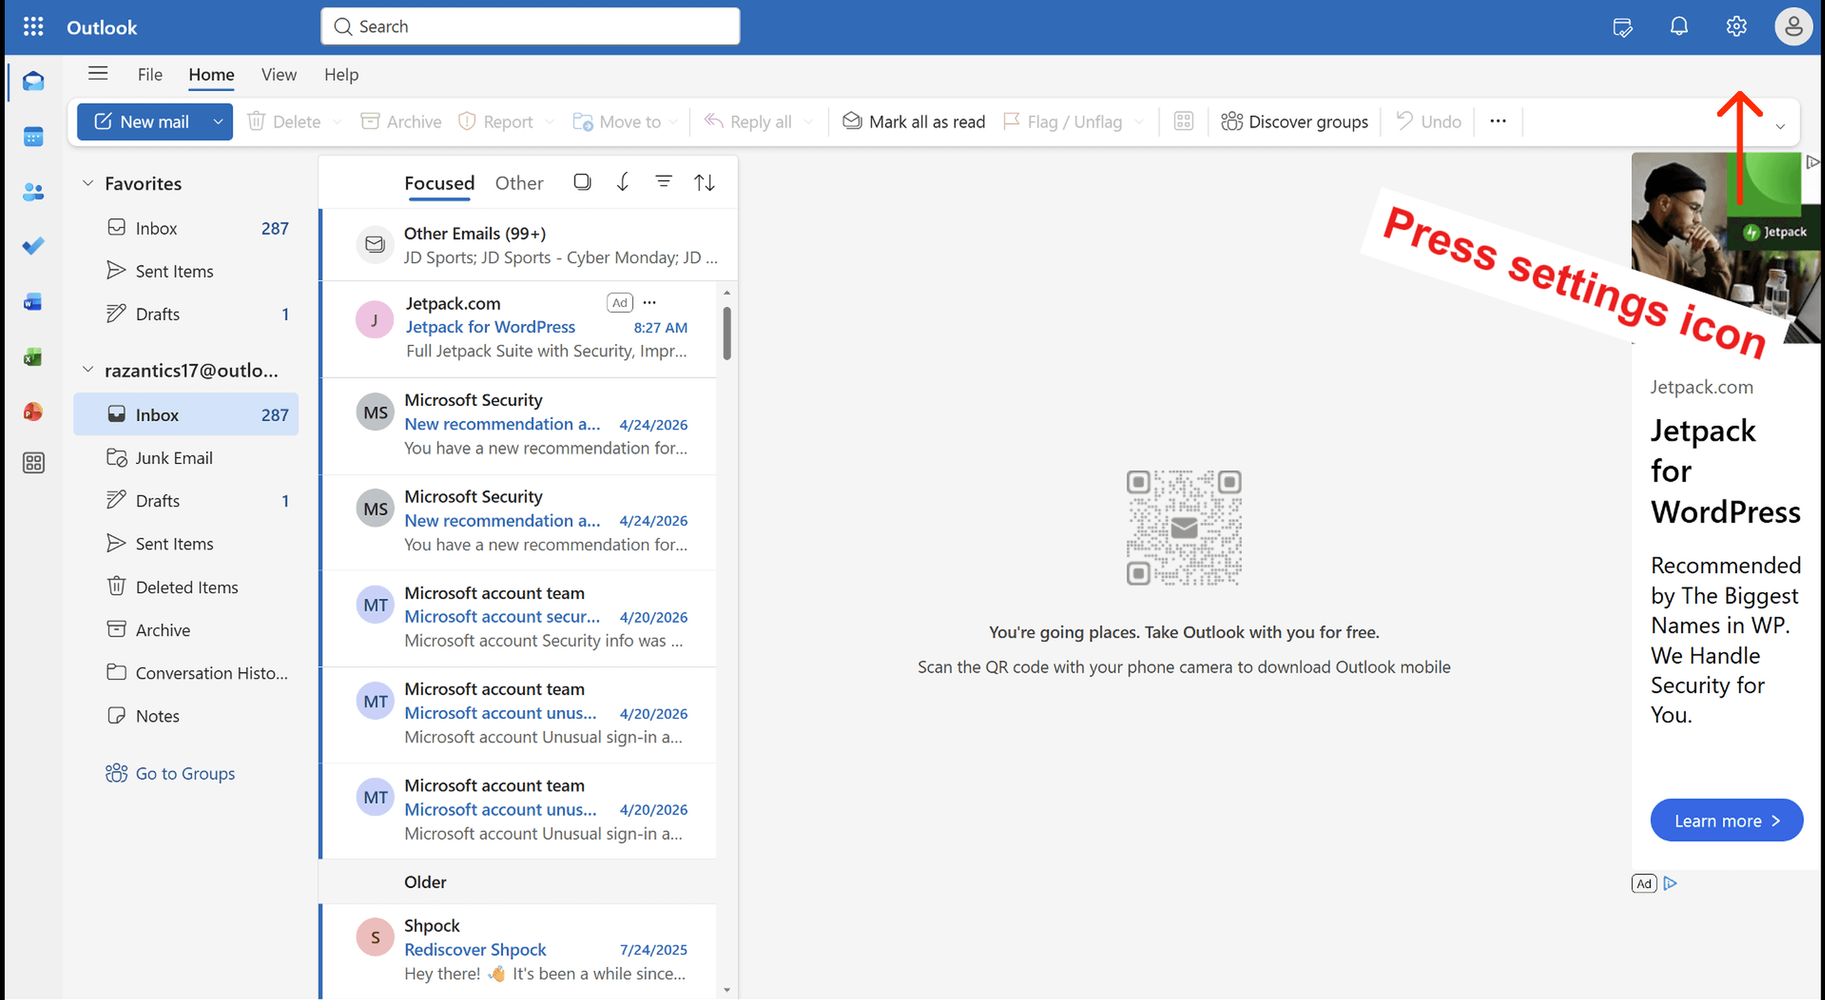Viewport: 1825px width, 1000px height.
Task: Open Calendar in the left app rail
Action: coord(34,136)
